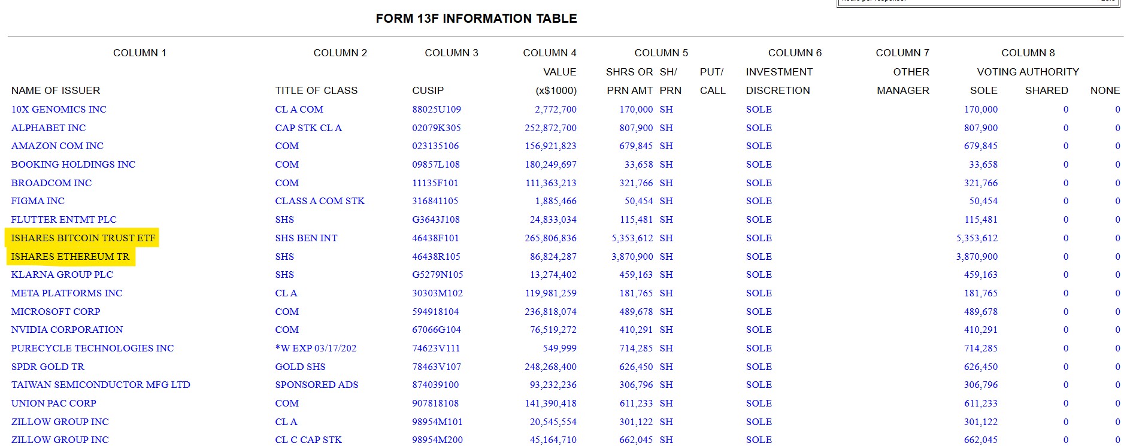The height and width of the screenshot is (446, 1130).
Task: Click PURECYCLE TECHNOLOGIES INC issuer name
Action: 92,348
